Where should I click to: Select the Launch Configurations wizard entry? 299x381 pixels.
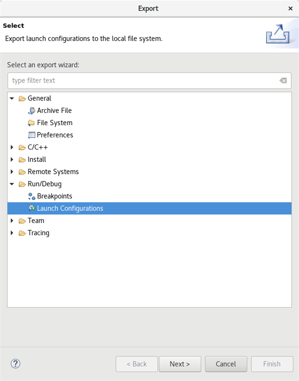tap(70, 209)
